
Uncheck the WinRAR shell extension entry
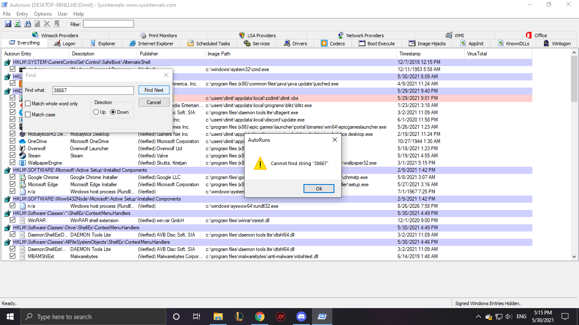pos(13,220)
